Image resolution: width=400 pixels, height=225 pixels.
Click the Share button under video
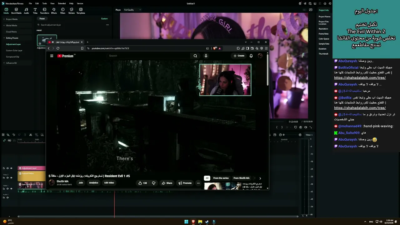pyautogui.click(x=167, y=183)
